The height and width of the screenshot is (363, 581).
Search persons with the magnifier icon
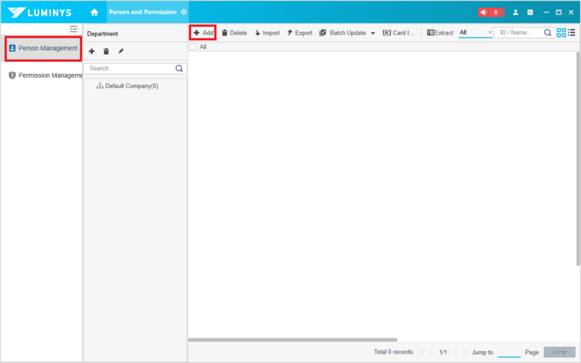[548, 33]
